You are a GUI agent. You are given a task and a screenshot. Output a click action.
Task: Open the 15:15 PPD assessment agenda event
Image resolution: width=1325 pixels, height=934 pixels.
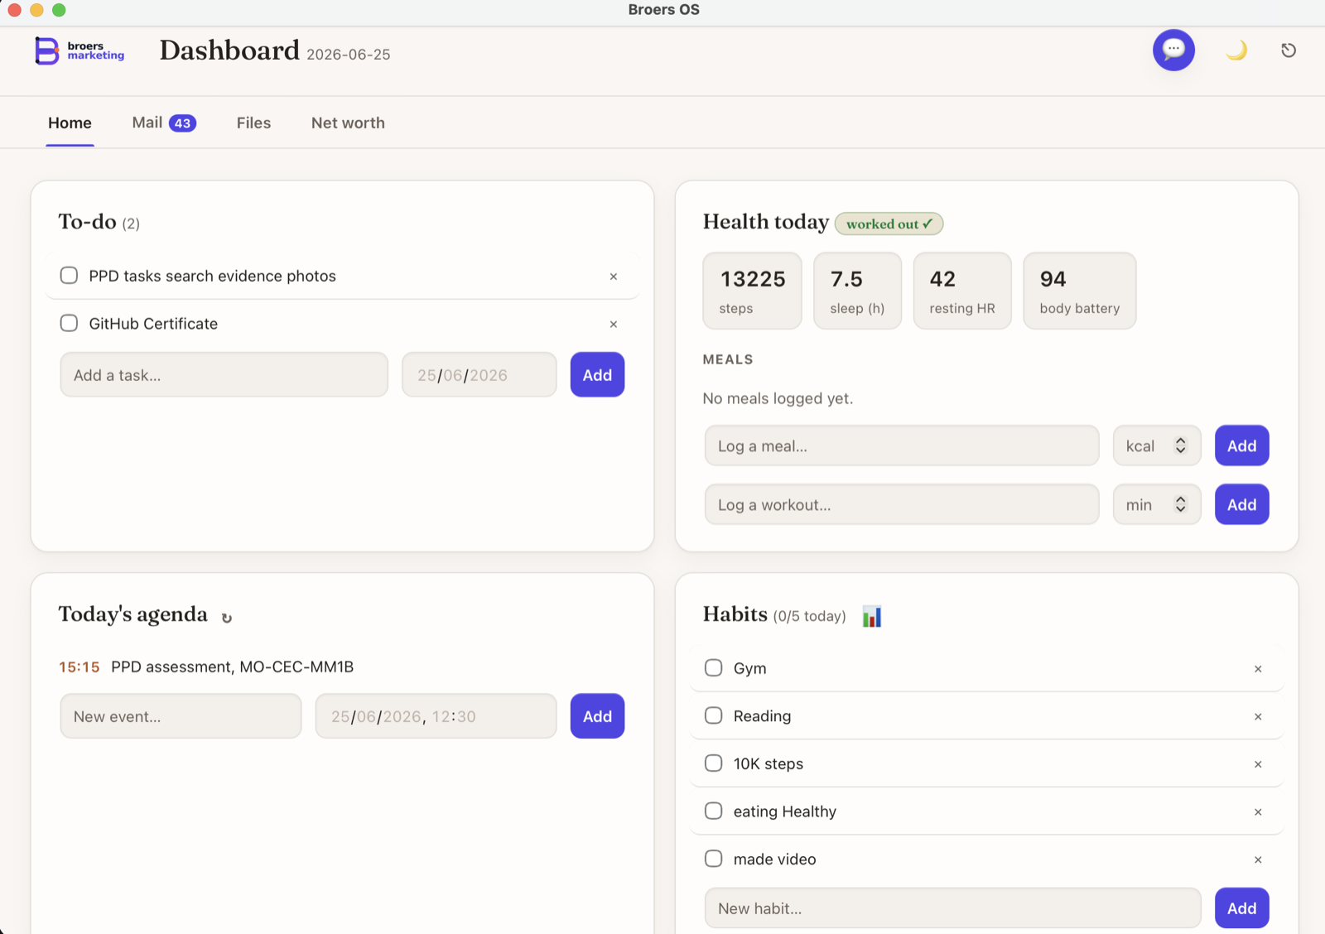tap(206, 667)
